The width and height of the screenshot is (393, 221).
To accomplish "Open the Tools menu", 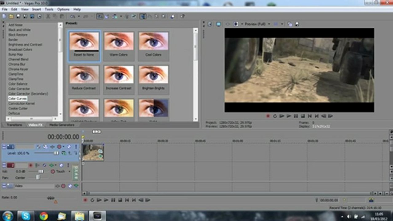I will 49,9.
